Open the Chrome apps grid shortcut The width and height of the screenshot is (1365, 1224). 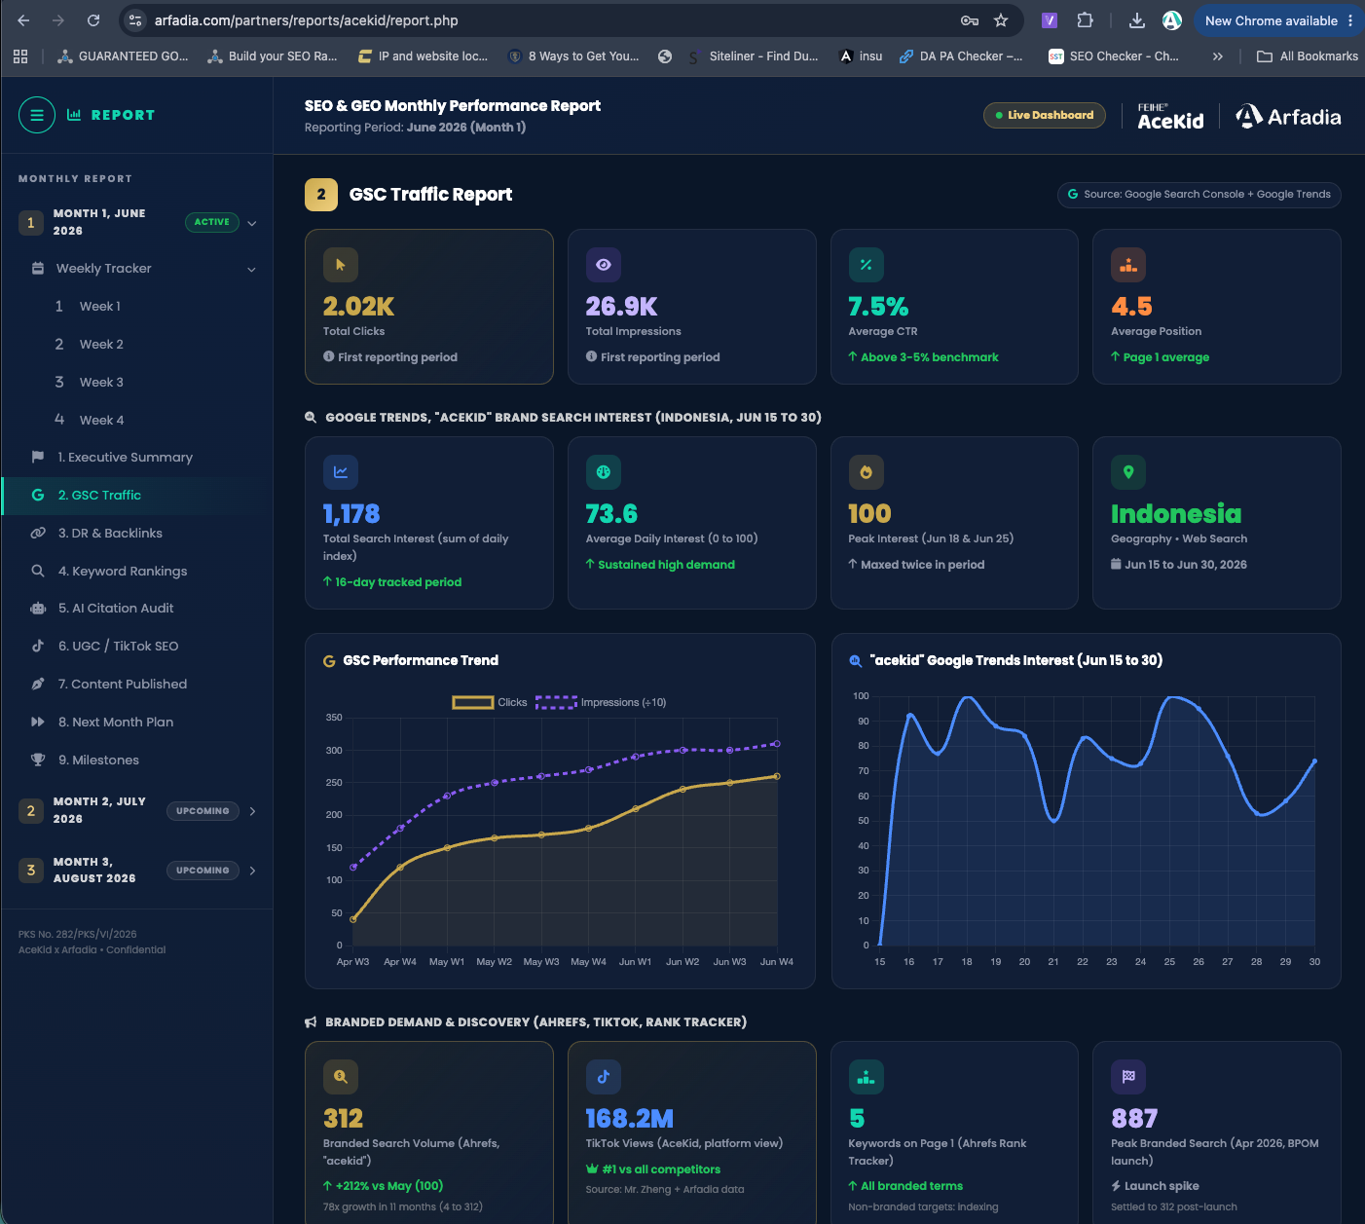pyautogui.click(x=20, y=56)
